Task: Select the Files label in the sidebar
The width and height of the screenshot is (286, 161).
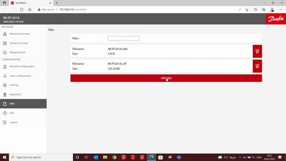Action: click(x=12, y=104)
